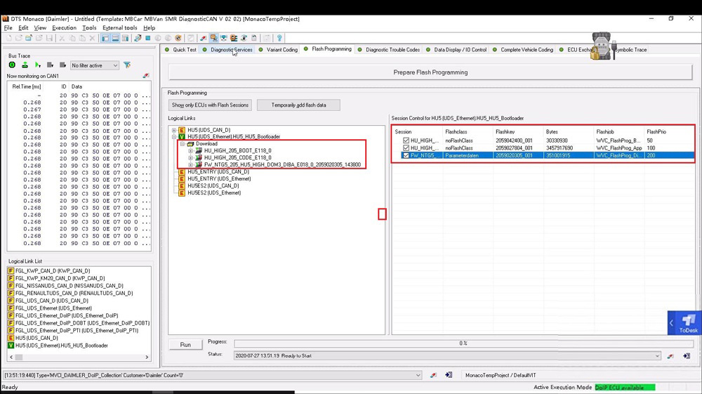The width and height of the screenshot is (702, 394).
Task: Sort by the Flashkey column header
Action: click(505, 131)
